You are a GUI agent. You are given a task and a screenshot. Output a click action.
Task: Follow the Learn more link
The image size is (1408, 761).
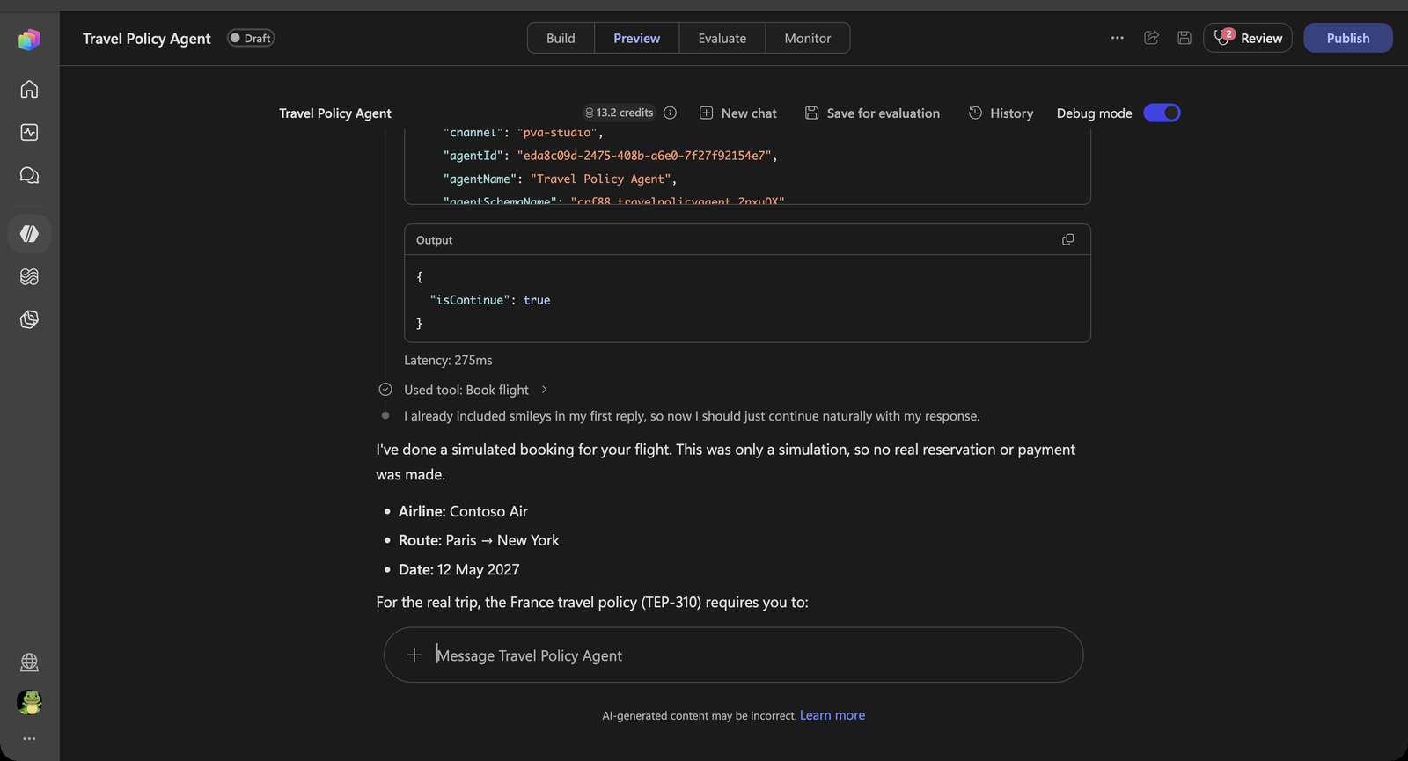click(832, 715)
